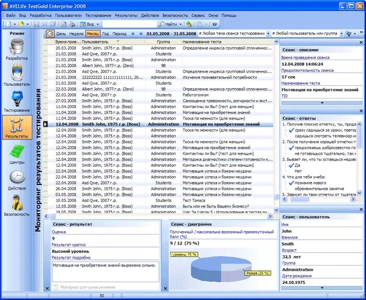Click Материал для ознакомления link
Screen dimensions: 366x300
click(x=87, y=287)
